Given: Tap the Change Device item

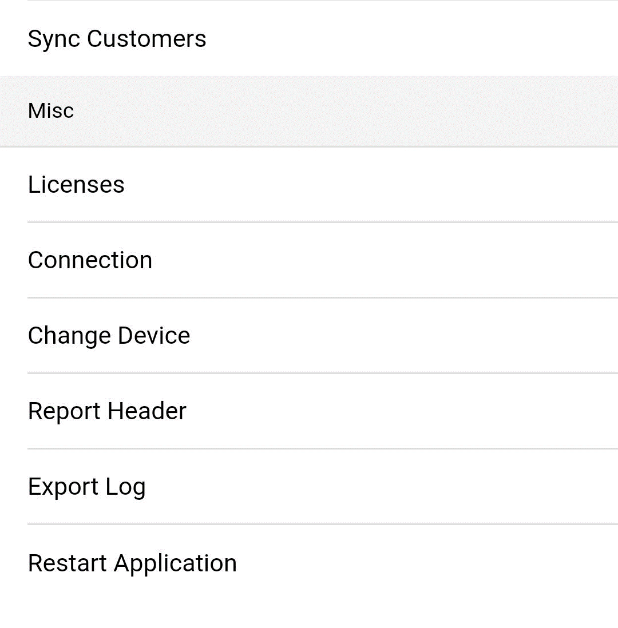Looking at the screenshot, I should click(x=309, y=336).
